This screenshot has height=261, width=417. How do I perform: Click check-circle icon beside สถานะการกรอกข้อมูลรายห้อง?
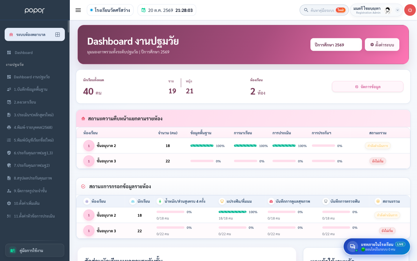coord(83,186)
